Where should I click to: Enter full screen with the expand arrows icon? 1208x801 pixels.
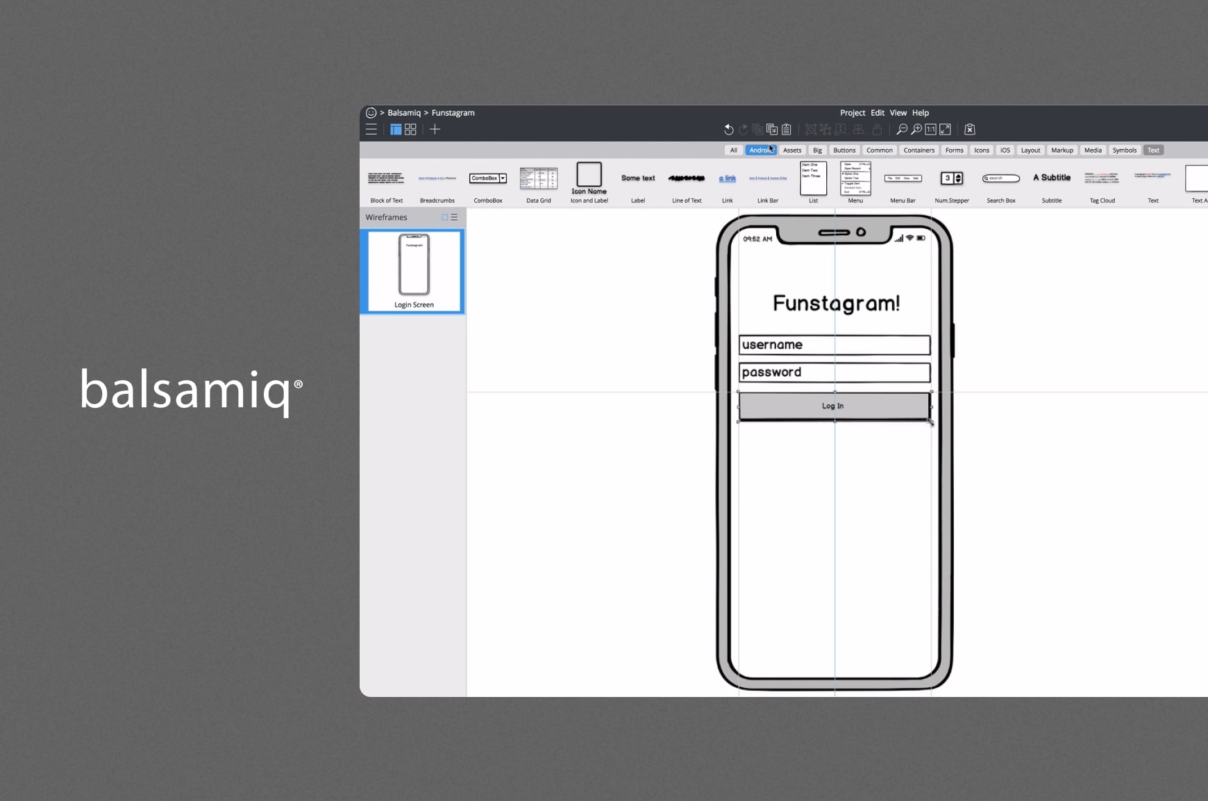click(945, 130)
